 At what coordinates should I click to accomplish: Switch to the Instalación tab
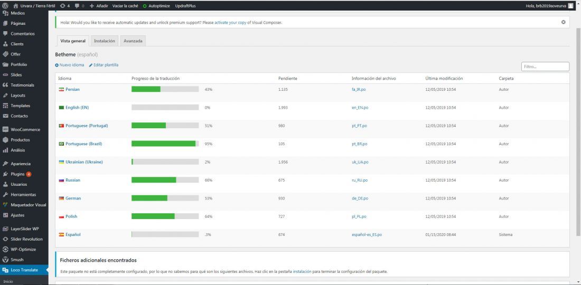point(105,41)
